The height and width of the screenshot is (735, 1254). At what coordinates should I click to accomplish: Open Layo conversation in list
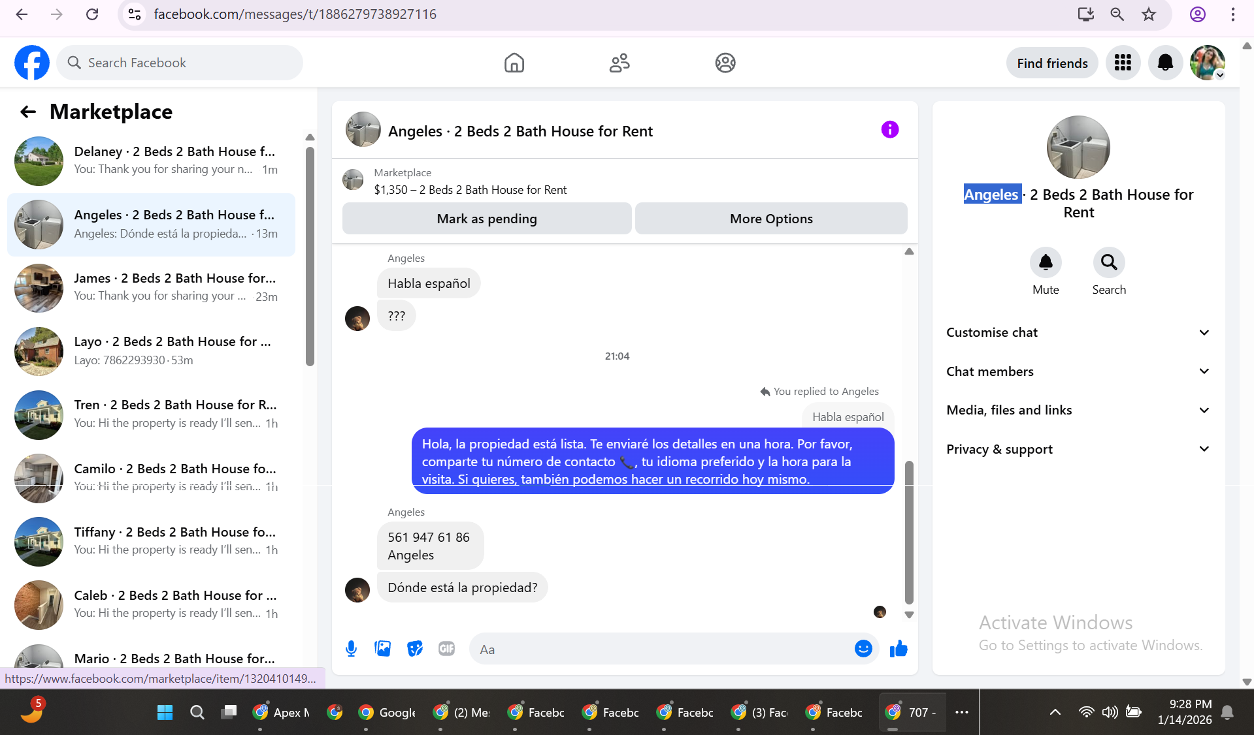coord(151,351)
